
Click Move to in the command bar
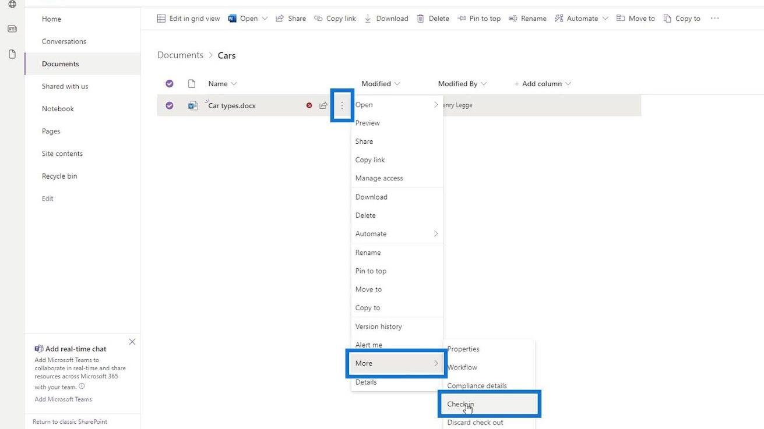(x=636, y=19)
